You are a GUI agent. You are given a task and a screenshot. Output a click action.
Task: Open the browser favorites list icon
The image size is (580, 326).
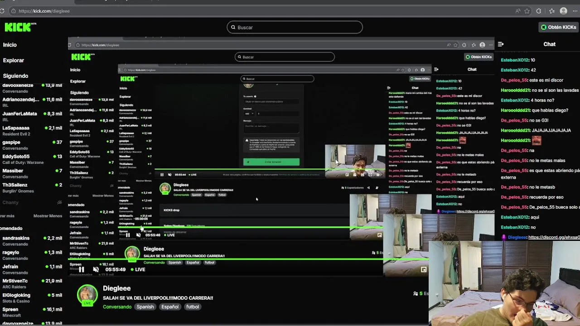(x=551, y=11)
